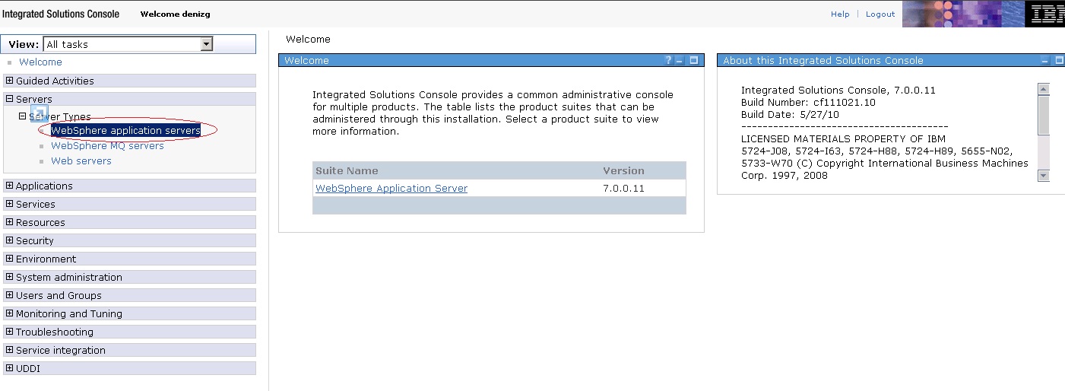Screen dimensions: 1065x391
Task: Click the Welcome portlet help question-mark icon
Action: [668, 60]
